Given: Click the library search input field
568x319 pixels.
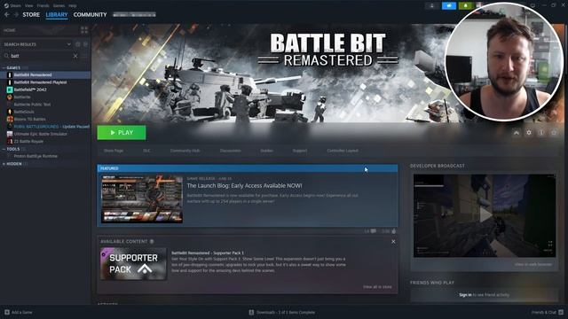Looking at the screenshot, I should click(x=41, y=56).
